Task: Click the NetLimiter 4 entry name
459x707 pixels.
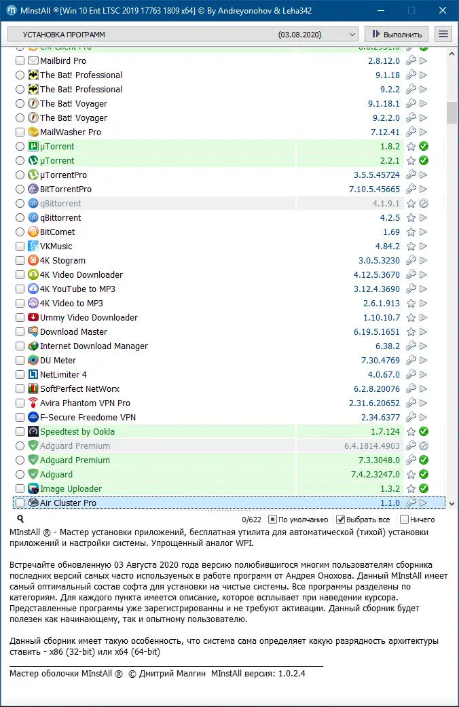Action: [63, 375]
